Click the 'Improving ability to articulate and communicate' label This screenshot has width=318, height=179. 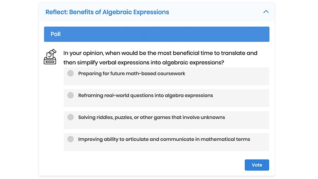(x=164, y=139)
